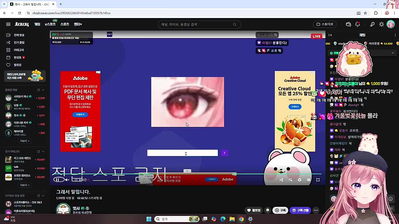The image size is (399, 224).
Task: Open the 게임 tab in the top navigation
Action: pos(37,24)
